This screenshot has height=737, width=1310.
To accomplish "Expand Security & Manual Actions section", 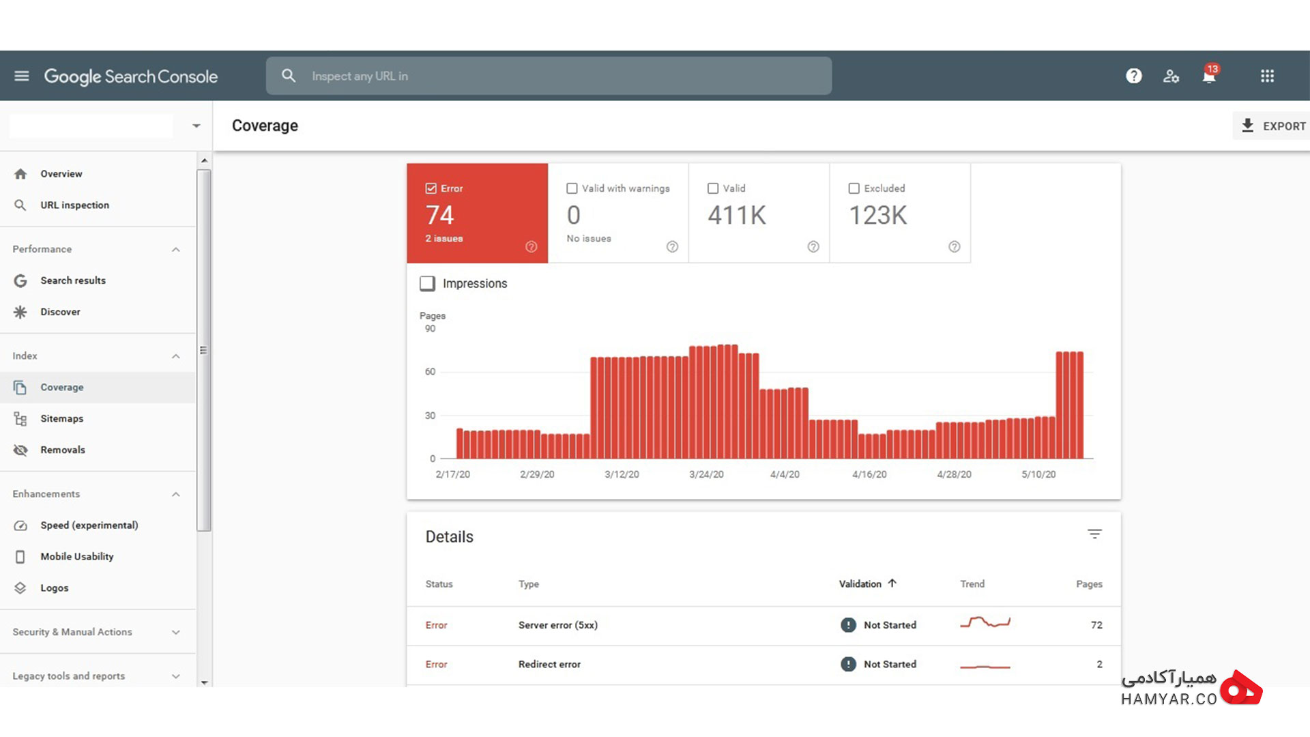I will (x=176, y=633).
